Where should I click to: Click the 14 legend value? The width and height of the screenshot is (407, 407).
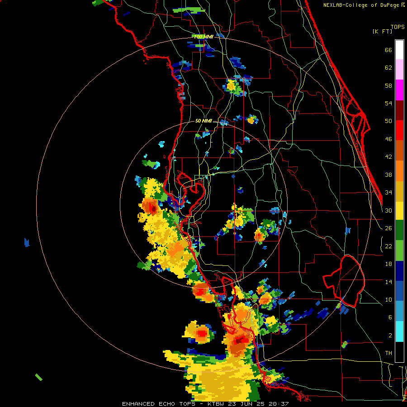click(x=388, y=282)
